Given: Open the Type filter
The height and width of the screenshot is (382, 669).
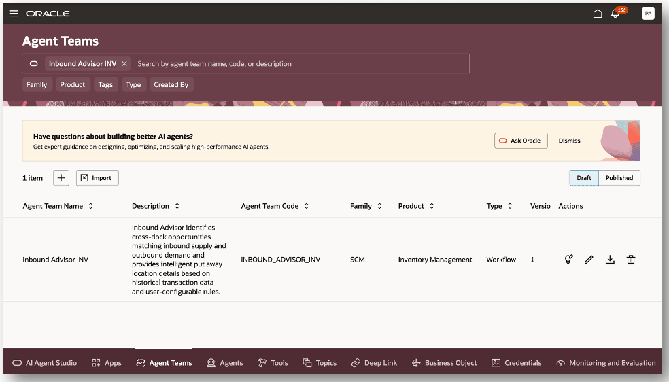Looking at the screenshot, I should pos(133,84).
